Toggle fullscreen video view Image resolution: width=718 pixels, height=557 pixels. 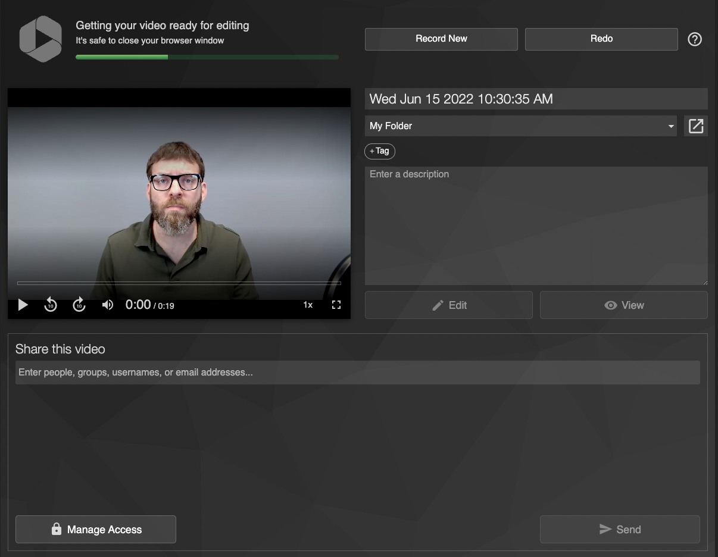pos(336,305)
